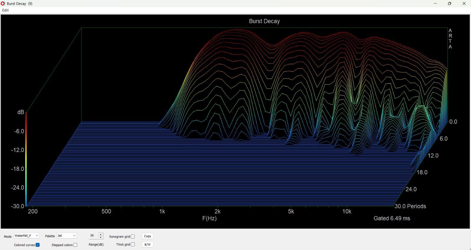Screen dimensions: 471x250
Task: Click the dB color scale bar
Action: coord(26,159)
